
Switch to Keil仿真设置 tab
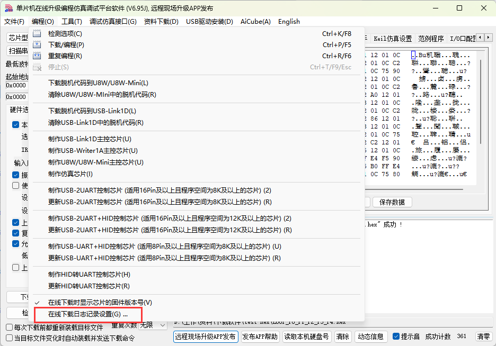coord(393,39)
